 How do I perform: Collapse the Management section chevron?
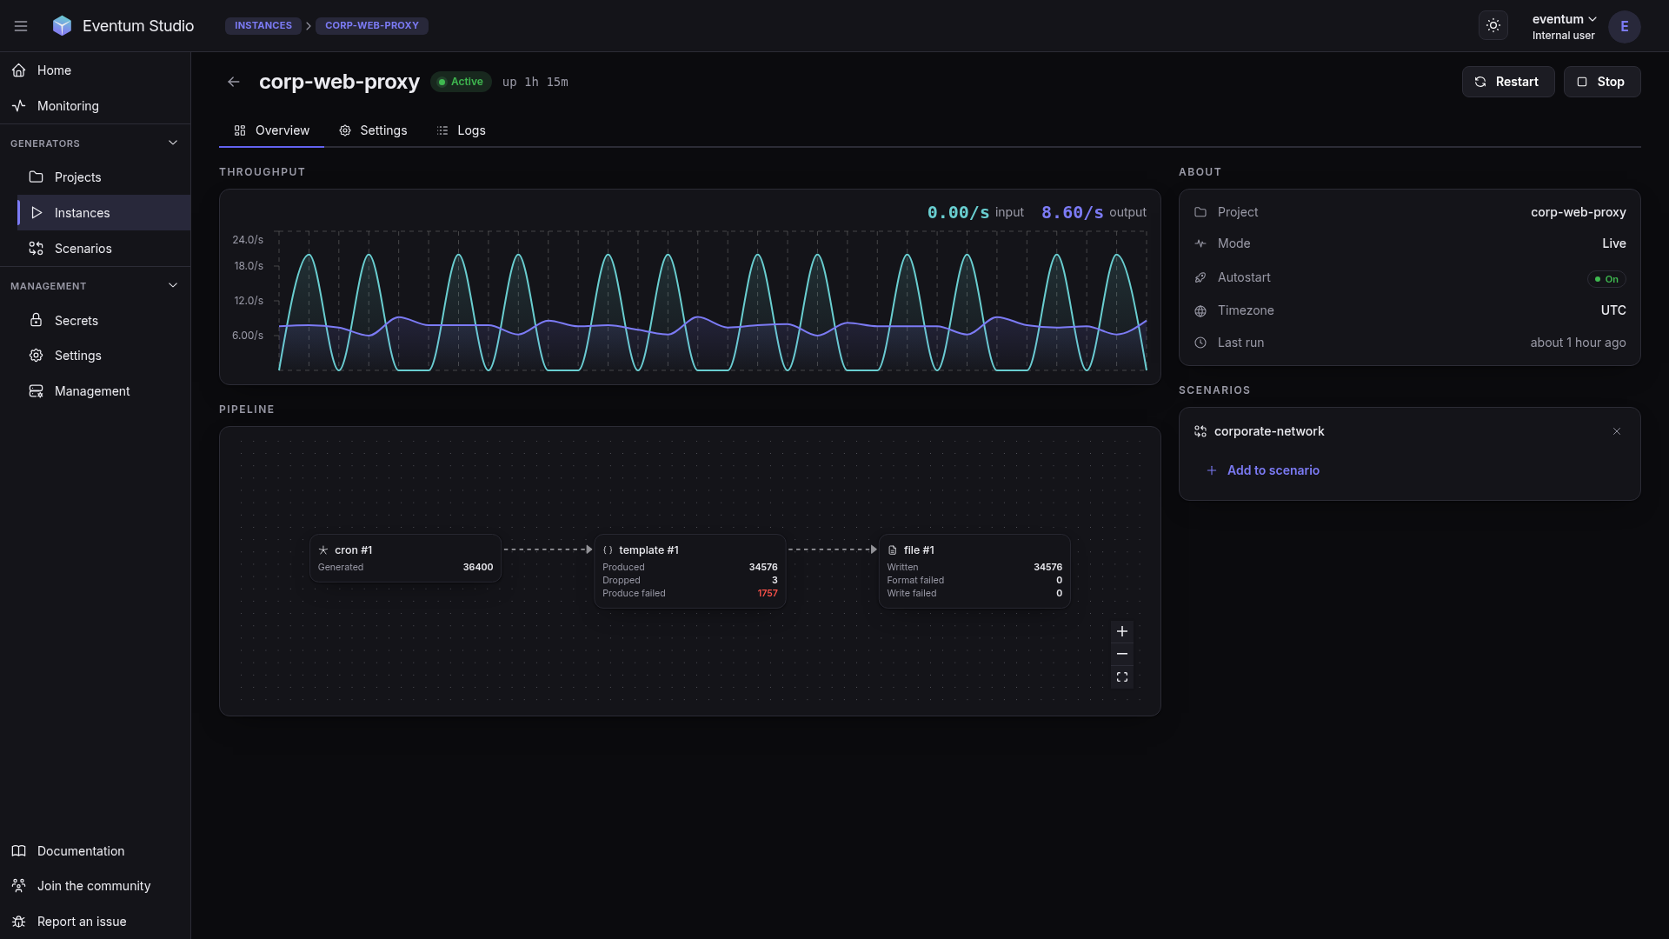point(173,285)
